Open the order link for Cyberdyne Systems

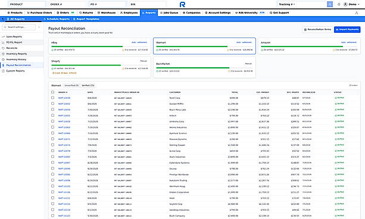pos(64,163)
